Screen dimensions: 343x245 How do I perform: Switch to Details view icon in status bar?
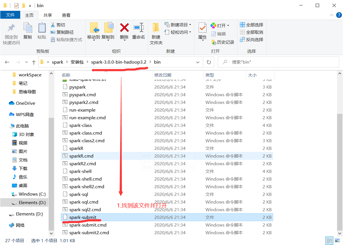click(329, 240)
